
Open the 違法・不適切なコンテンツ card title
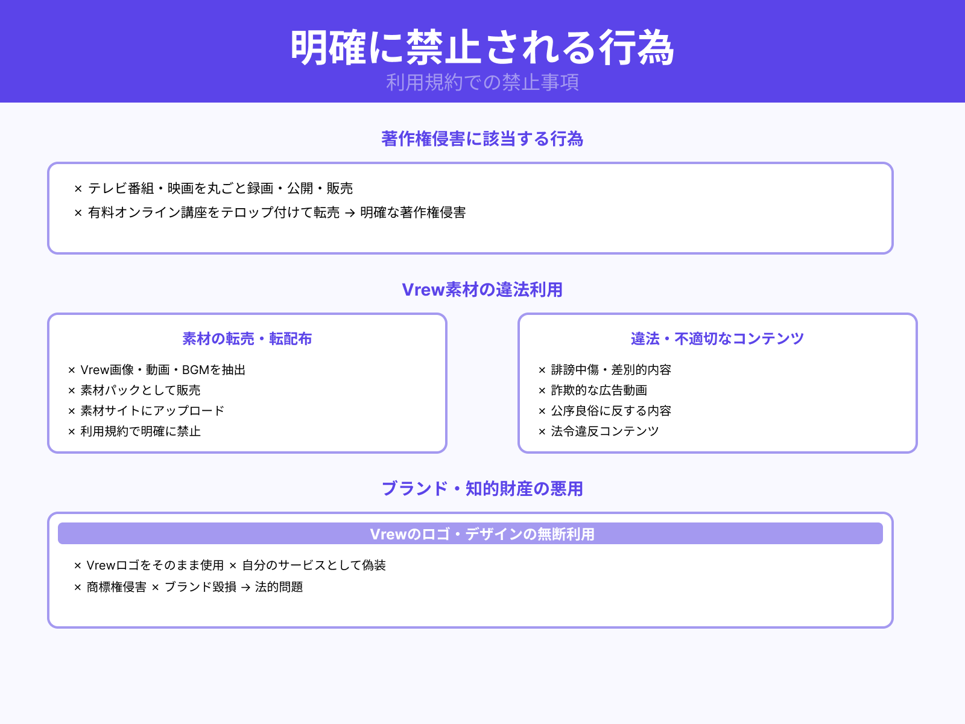point(717,339)
